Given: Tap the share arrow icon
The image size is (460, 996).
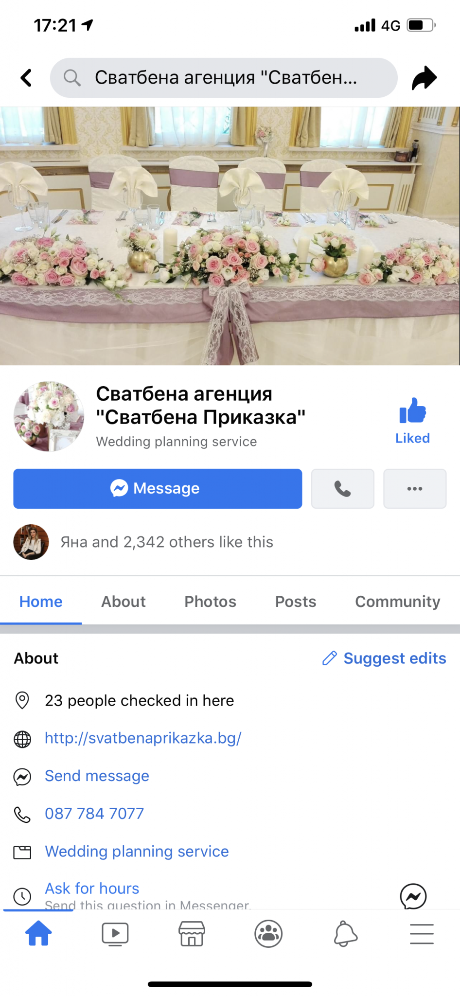Looking at the screenshot, I should [425, 78].
